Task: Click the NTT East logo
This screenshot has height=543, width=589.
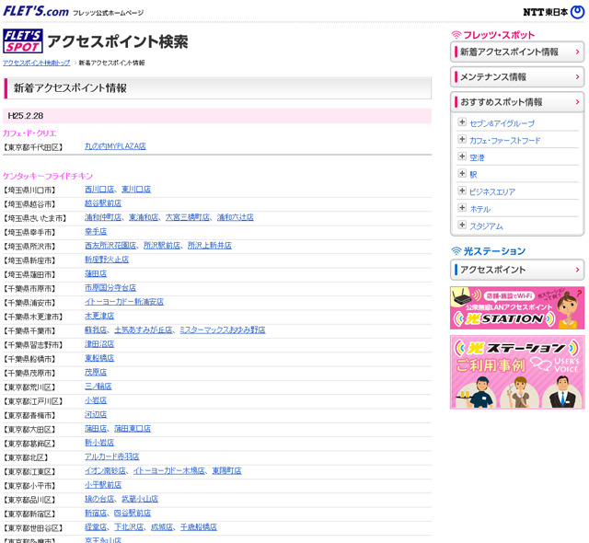Action: point(554,12)
